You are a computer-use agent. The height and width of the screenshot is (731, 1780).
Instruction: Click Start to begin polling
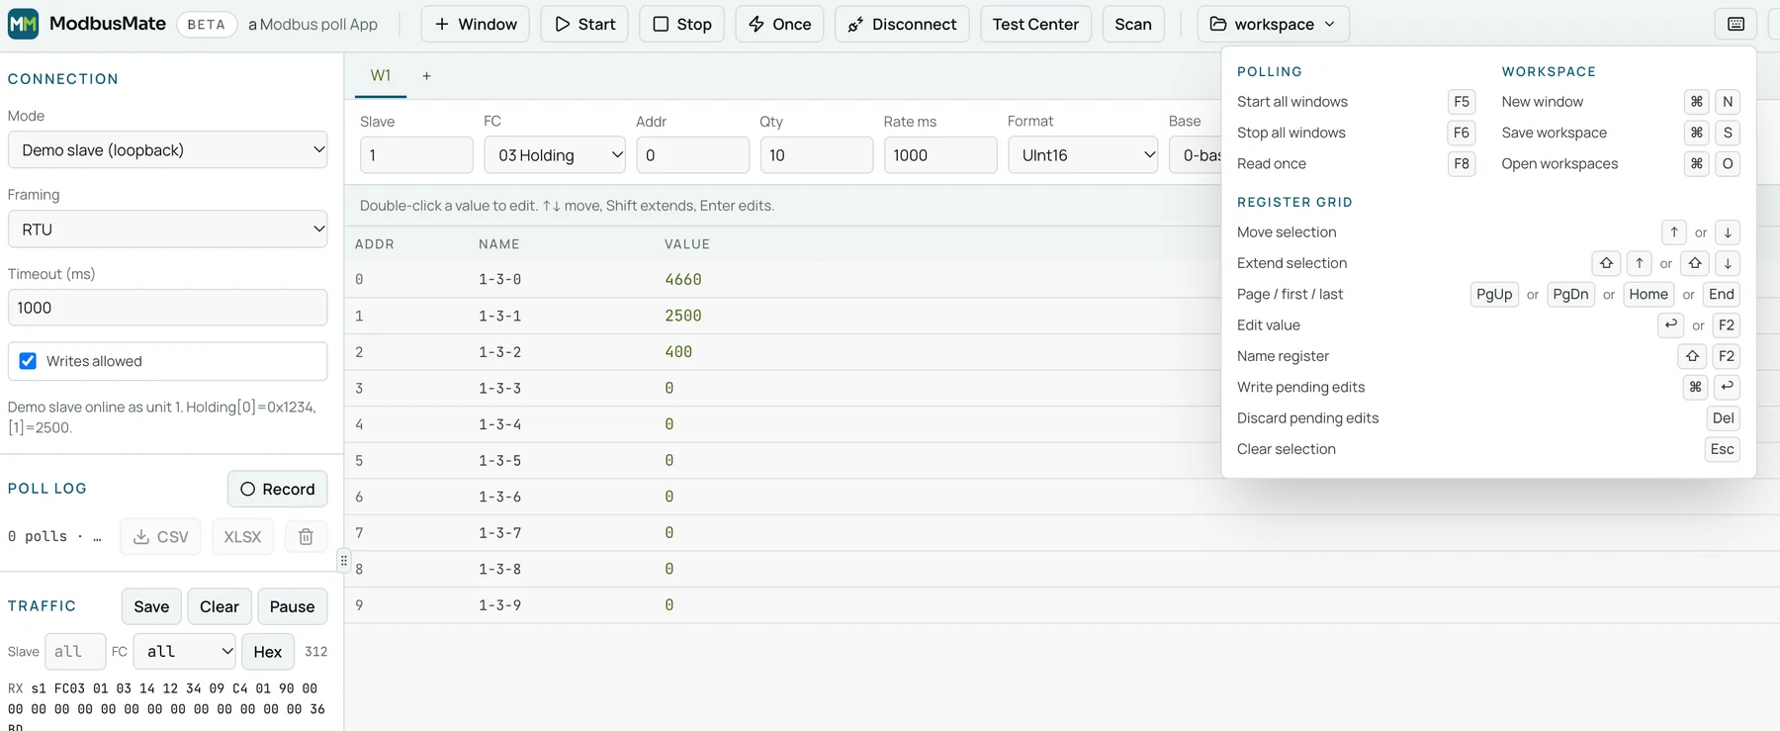tap(584, 24)
